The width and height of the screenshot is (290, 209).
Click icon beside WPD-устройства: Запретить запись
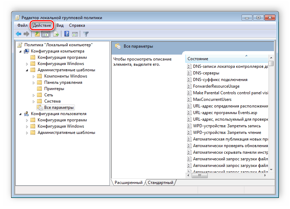pyautogui.click(x=189, y=126)
